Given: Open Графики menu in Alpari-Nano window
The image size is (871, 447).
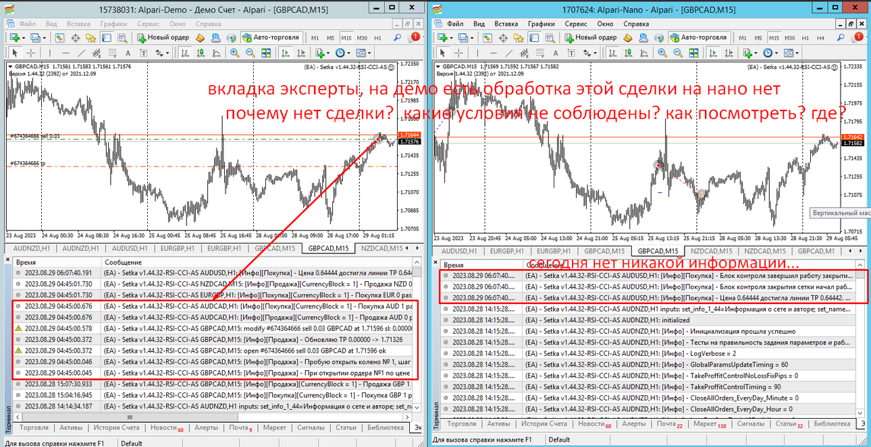Looking at the screenshot, I should coord(541,23).
